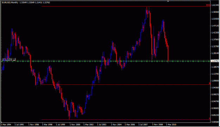Click the 1 Jul 1995 date label
Image resolution: width=220 pixels, height=127 pixels.
pos(19,125)
